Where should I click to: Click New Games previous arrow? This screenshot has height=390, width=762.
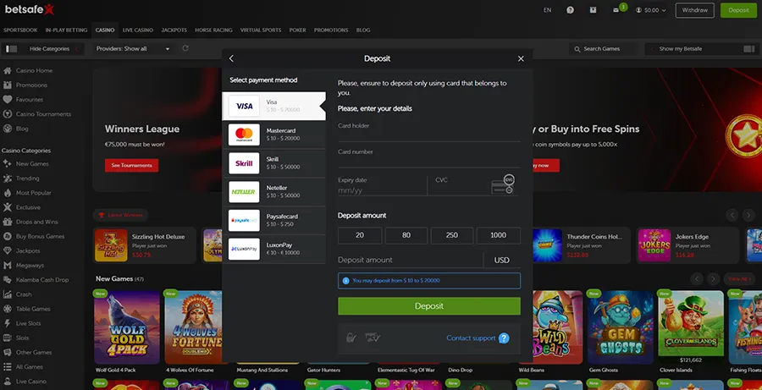click(x=697, y=279)
